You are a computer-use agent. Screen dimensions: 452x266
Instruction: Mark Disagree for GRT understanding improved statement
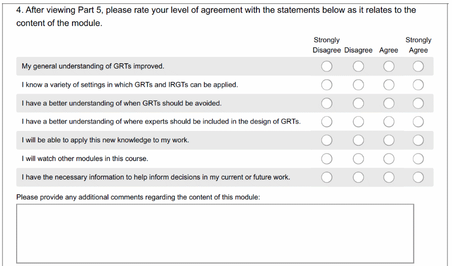358,66
